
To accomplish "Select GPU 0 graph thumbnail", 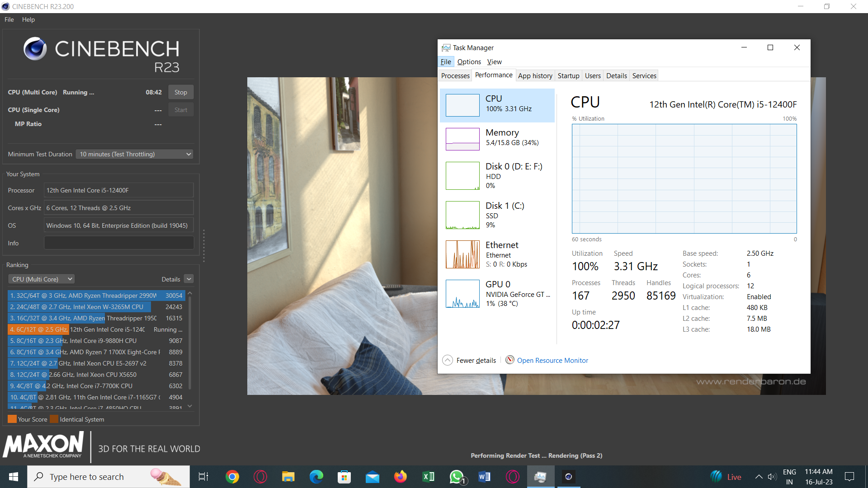I will point(462,294).
